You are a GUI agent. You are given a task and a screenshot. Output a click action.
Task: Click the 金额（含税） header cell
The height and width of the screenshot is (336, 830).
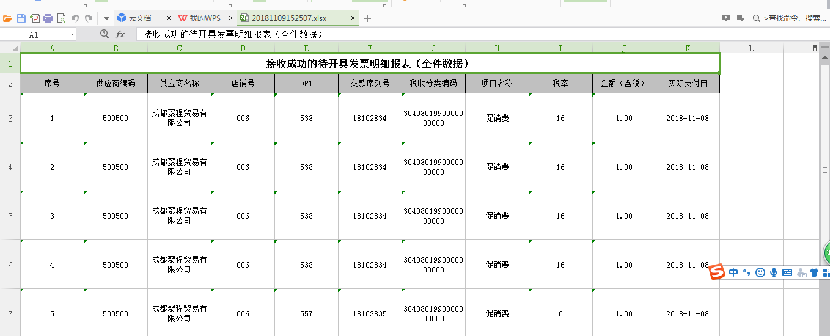pyautogui.click(x=624, y=83)
